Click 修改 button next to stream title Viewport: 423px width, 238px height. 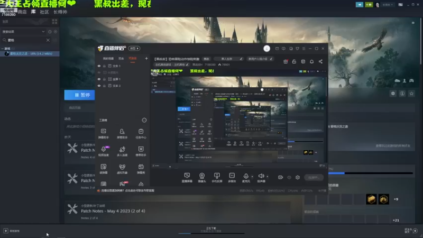(206, 59)
